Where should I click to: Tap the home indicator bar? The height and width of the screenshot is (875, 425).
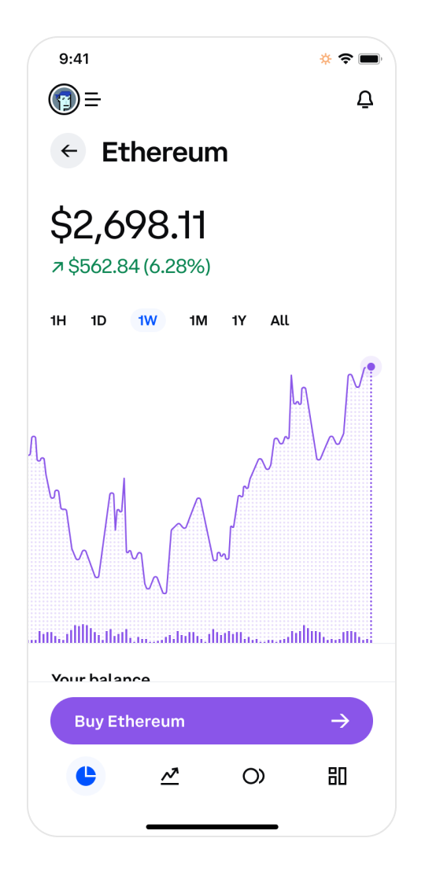click(213, 826)
